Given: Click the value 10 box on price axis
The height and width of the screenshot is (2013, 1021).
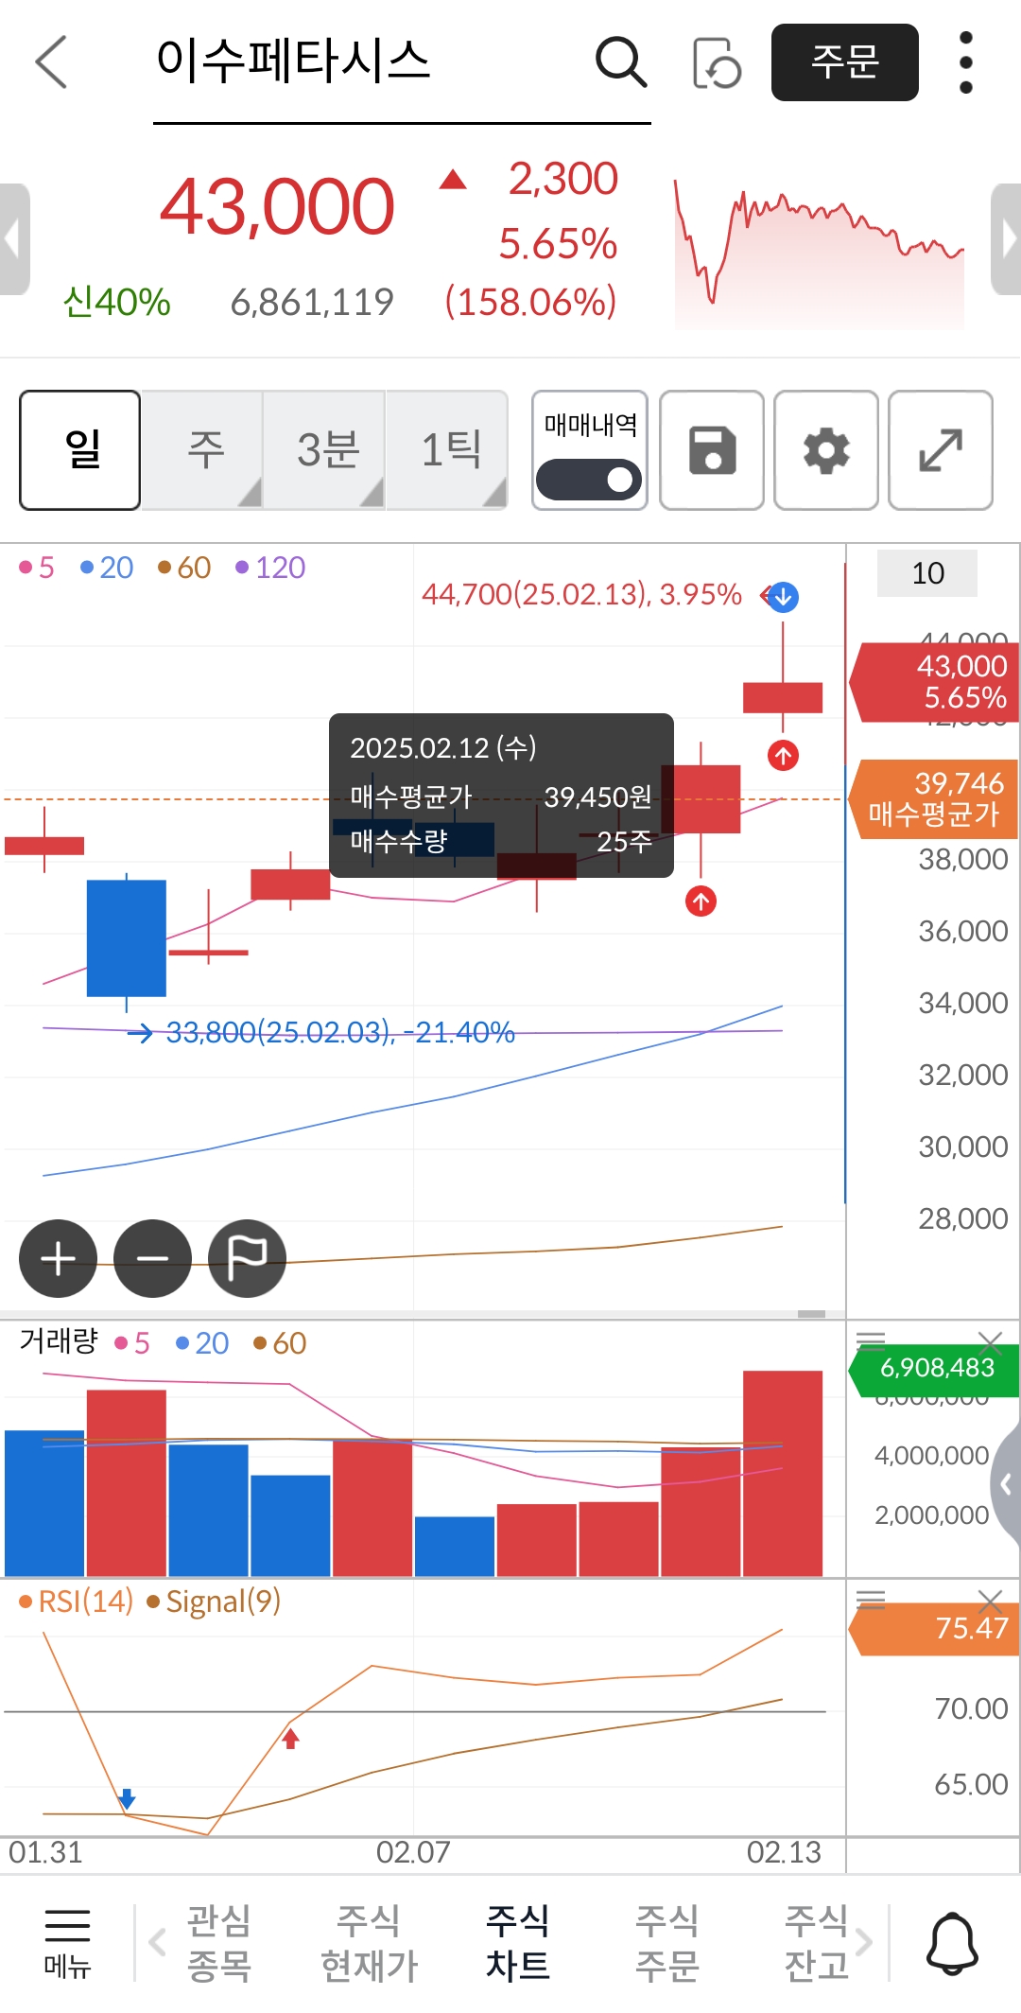Looking at the screenshot, I should 927,573.
